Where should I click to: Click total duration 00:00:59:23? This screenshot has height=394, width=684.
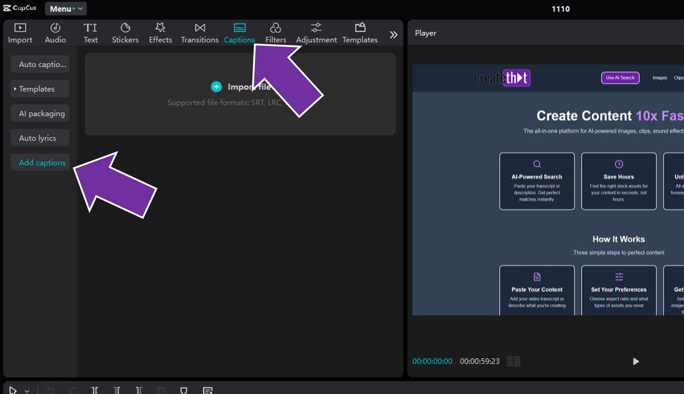(480, 361)
